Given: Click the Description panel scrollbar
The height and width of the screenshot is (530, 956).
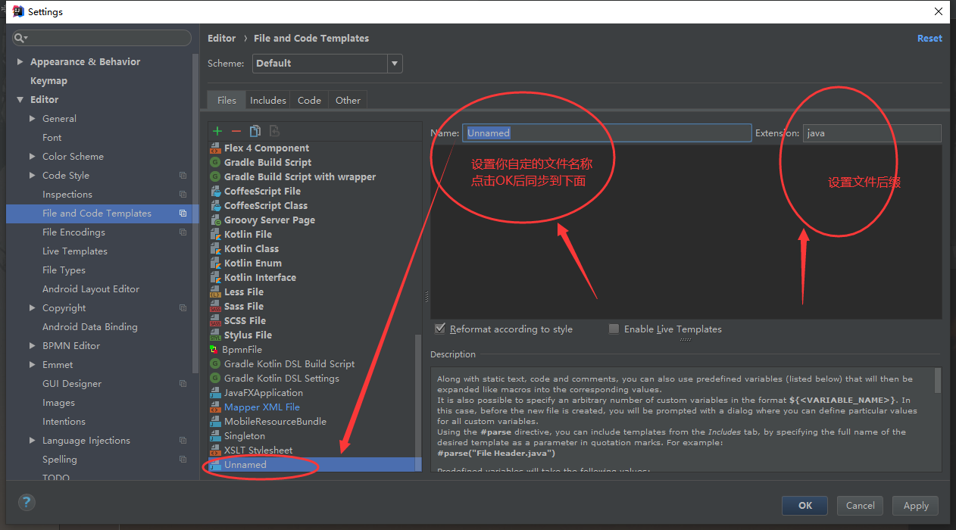Looking at the screenshot, I should [x=938, y=380].
